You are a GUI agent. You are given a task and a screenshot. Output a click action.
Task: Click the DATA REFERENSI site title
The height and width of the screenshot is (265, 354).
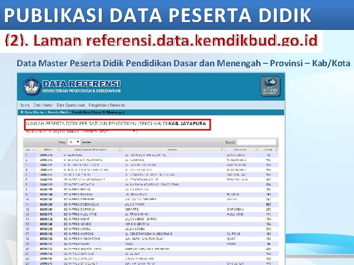[x=82, y=83]
